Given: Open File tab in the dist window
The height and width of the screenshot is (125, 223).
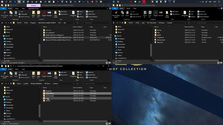Looking at the screenshot, I should tap(3, 8).
